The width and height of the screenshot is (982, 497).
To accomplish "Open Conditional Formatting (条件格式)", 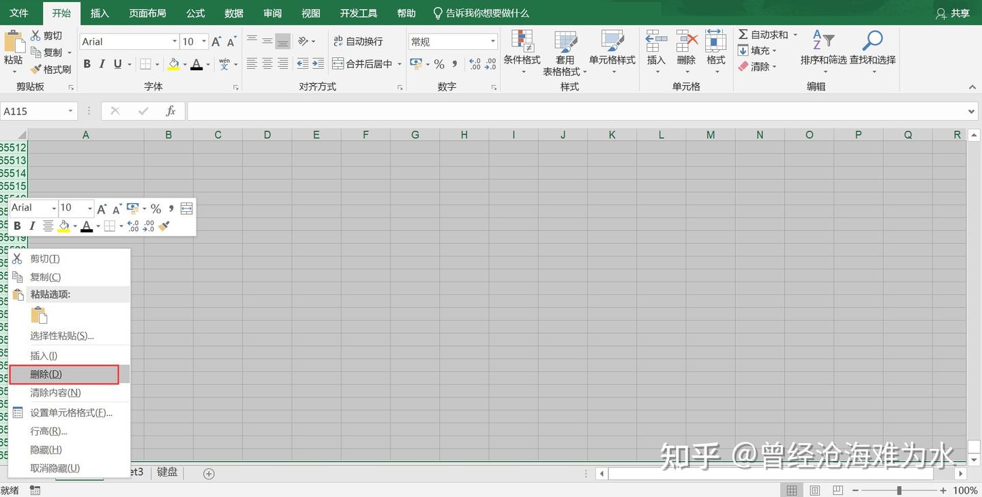I will point(522,52).
